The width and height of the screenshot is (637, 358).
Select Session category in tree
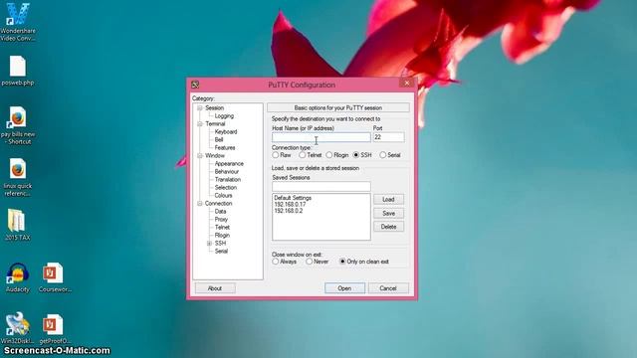tap(215, 108)
